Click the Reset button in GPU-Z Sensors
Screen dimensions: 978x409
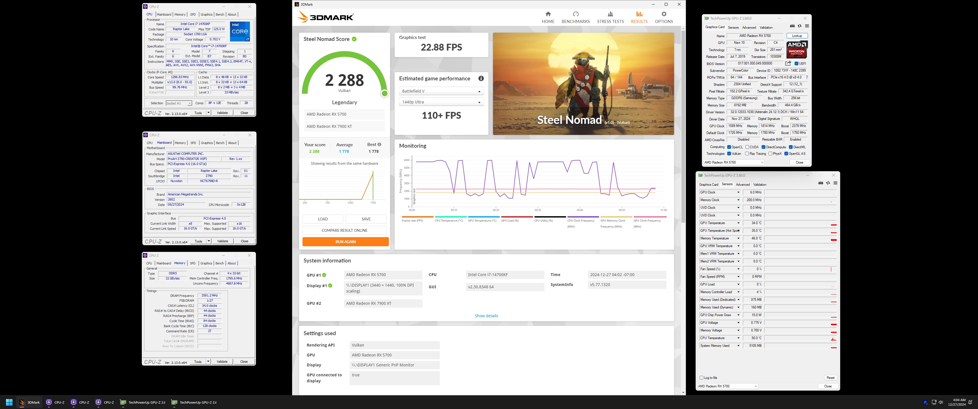tap(830, 378)
